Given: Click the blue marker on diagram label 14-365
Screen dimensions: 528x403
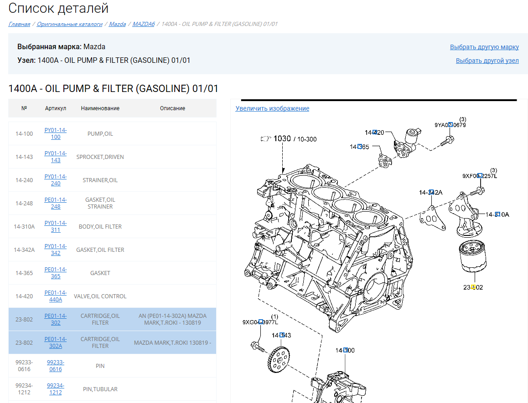Looking at the screenshot, I should tap(360, 146).
